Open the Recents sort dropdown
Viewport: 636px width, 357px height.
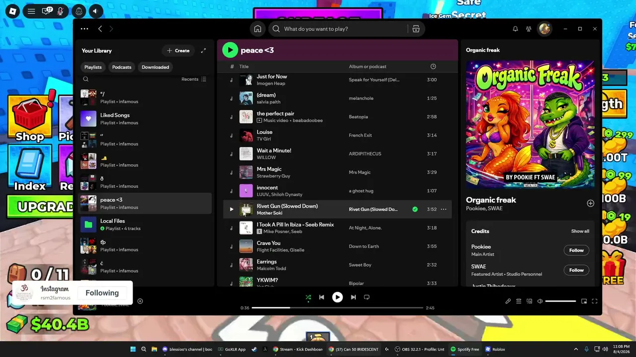pyautogui.click(x=194, y=79)
